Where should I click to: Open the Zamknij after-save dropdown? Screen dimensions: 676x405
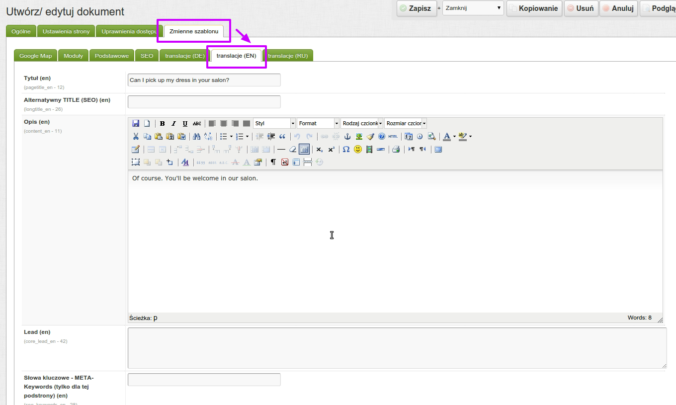pos(473,8)
